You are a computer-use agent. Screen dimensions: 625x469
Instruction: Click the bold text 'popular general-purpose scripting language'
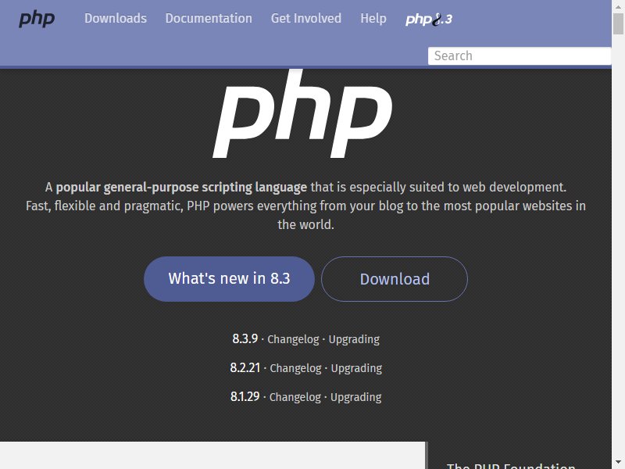pos(181,187)
